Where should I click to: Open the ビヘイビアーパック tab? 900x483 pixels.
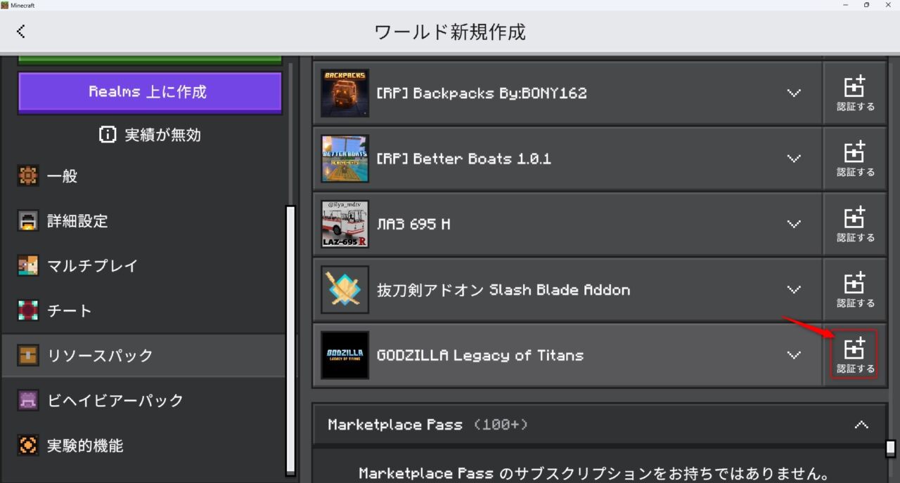click(x=143, y=401)
